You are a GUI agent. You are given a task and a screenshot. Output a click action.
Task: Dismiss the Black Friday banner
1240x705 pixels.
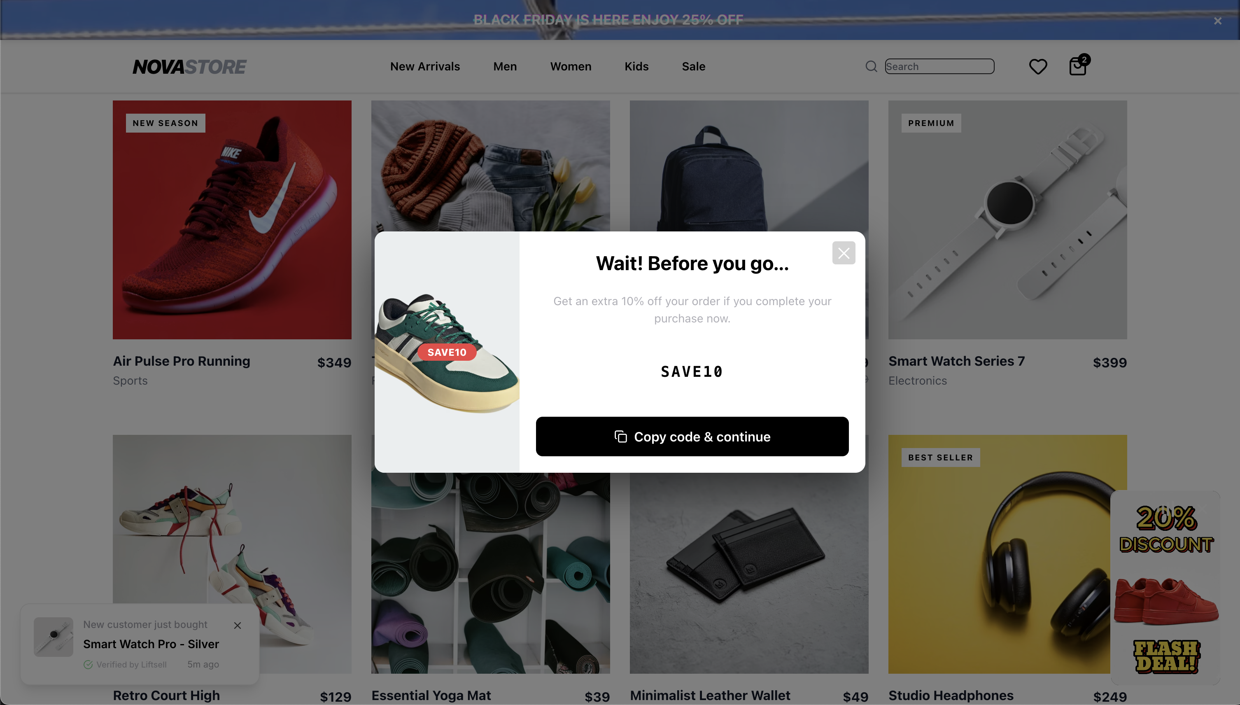coord(1218,21)
